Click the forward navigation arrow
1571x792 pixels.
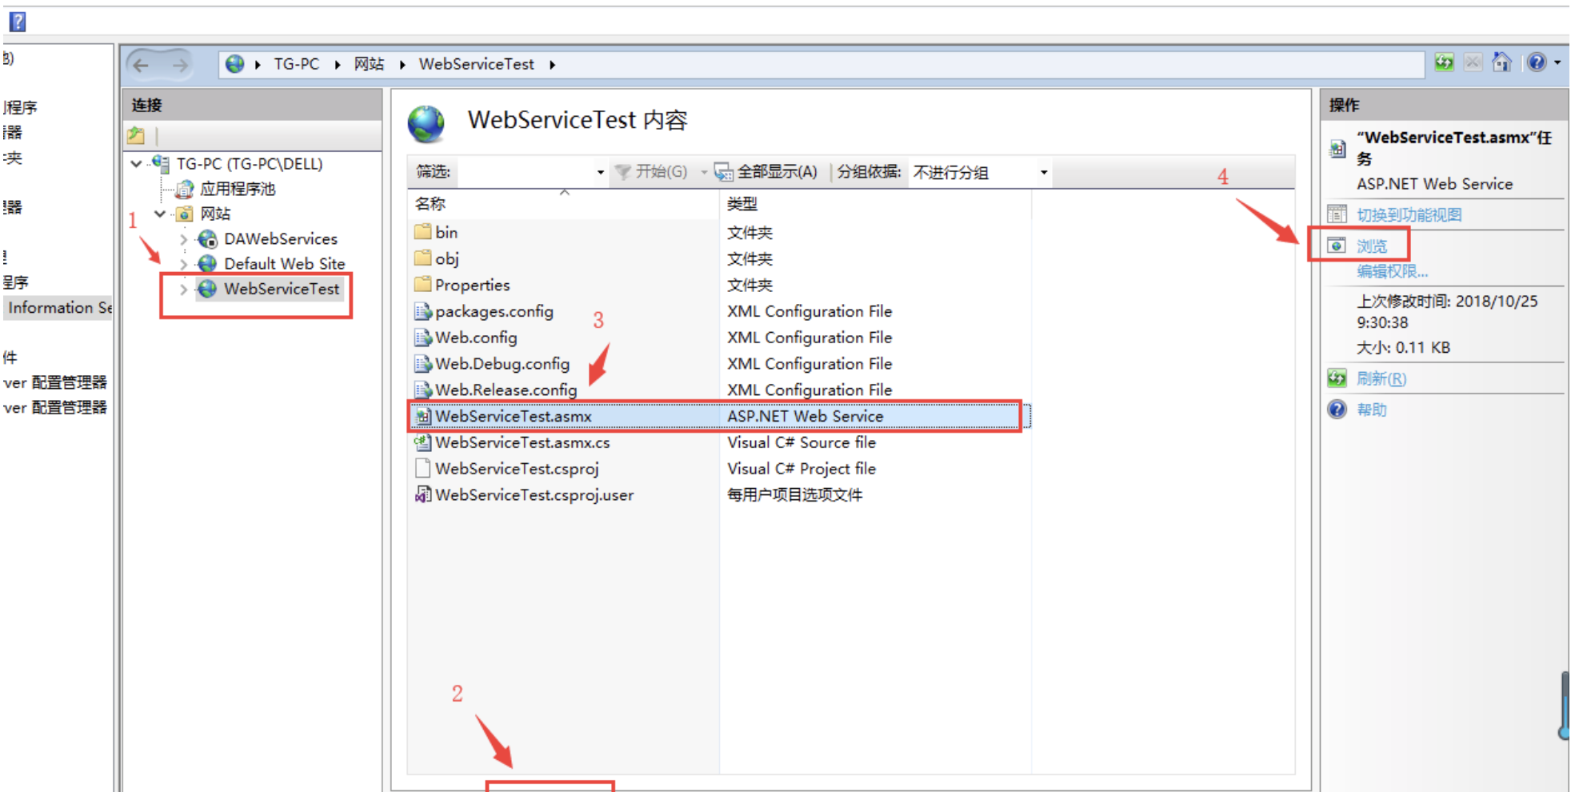(181, 65)
